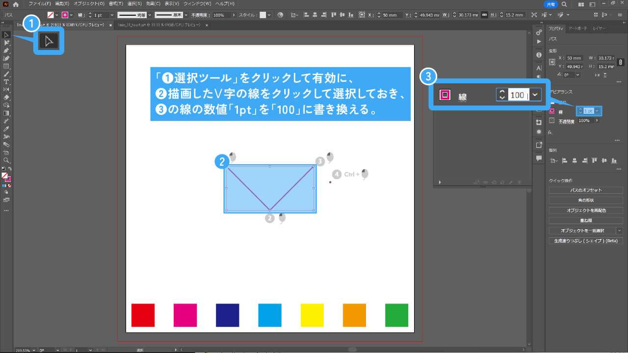Open the Info panel icon in dock
The image size is (628, 353).
(539, 55)
